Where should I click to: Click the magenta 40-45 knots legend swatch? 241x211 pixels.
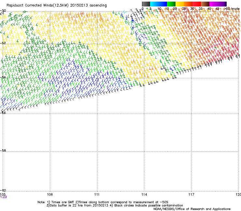[x=214, y=4]
